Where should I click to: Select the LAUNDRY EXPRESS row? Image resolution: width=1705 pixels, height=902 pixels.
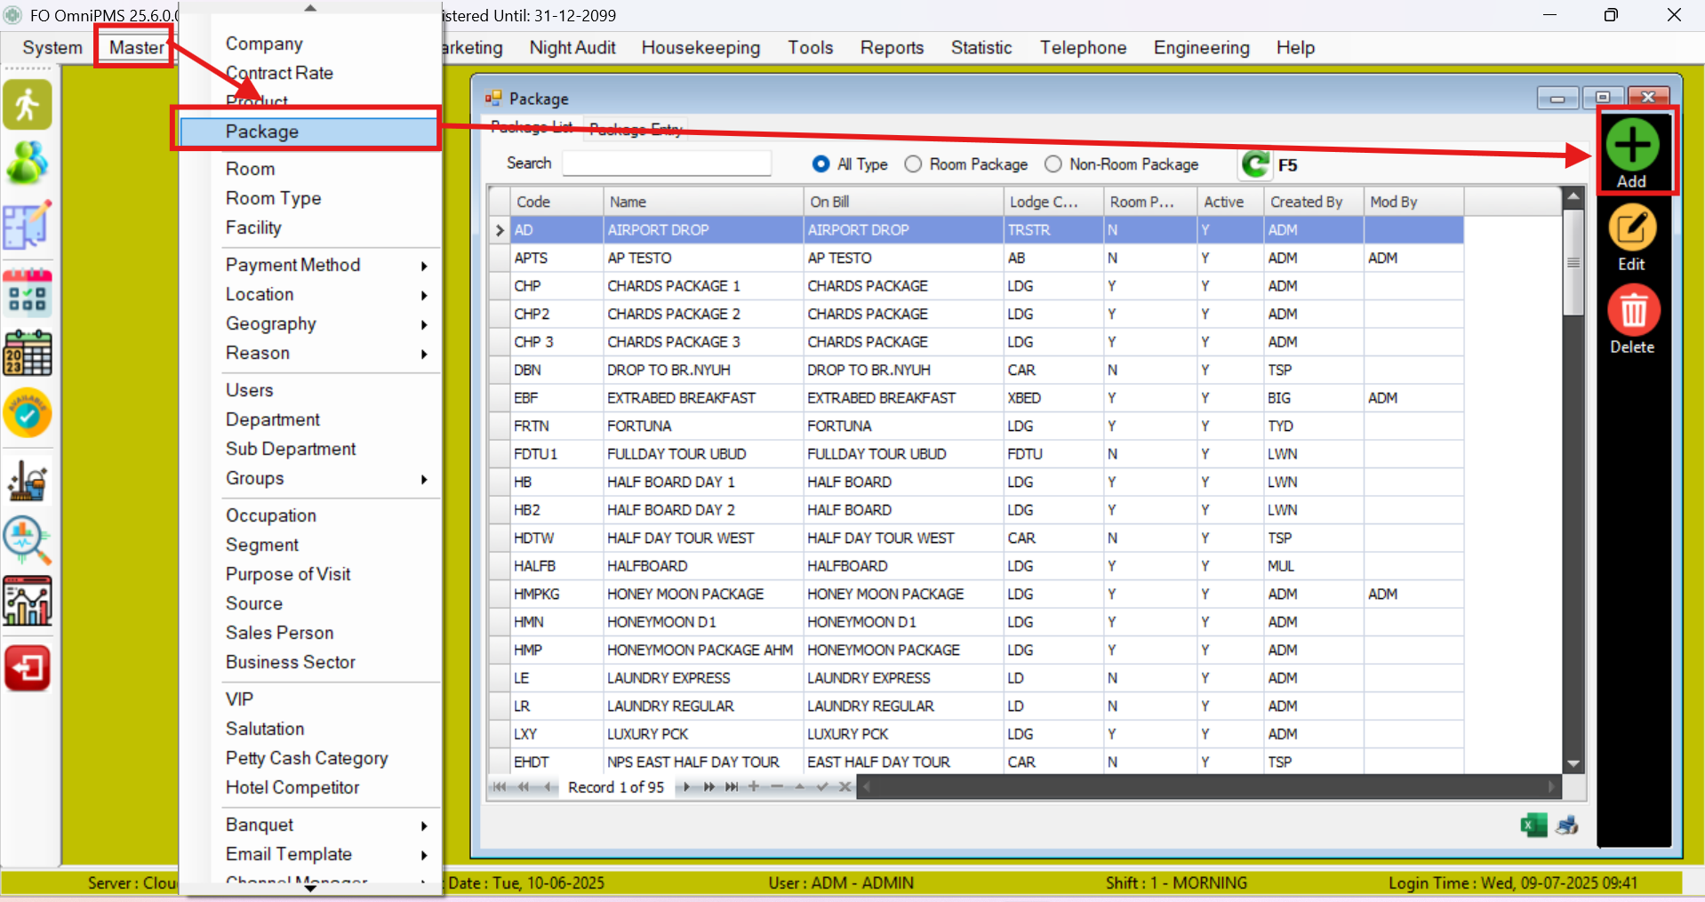click(x=975, y=678)
